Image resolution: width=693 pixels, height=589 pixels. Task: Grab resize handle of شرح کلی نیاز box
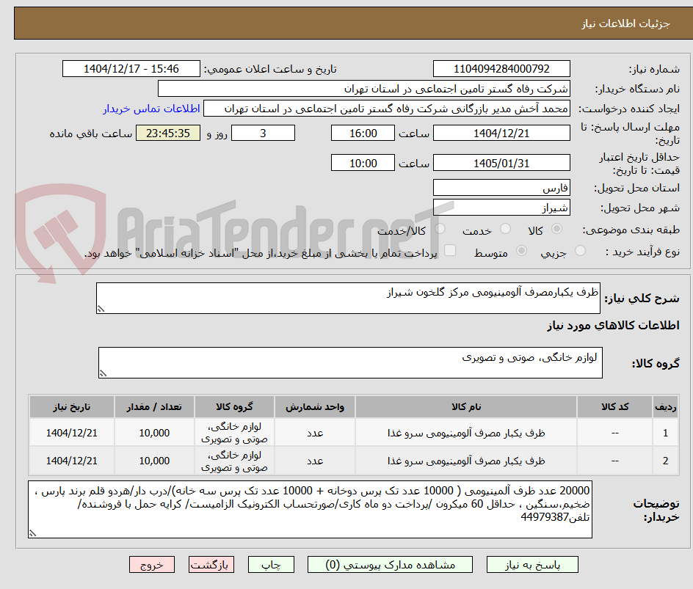tap(101, 309)
